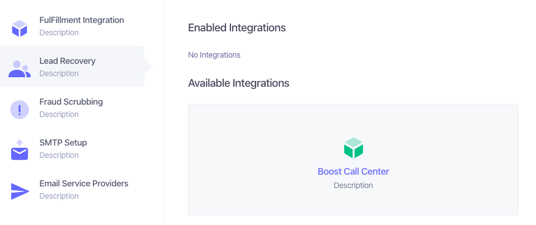Click Description under Email Service Providers

coord(59,196)
